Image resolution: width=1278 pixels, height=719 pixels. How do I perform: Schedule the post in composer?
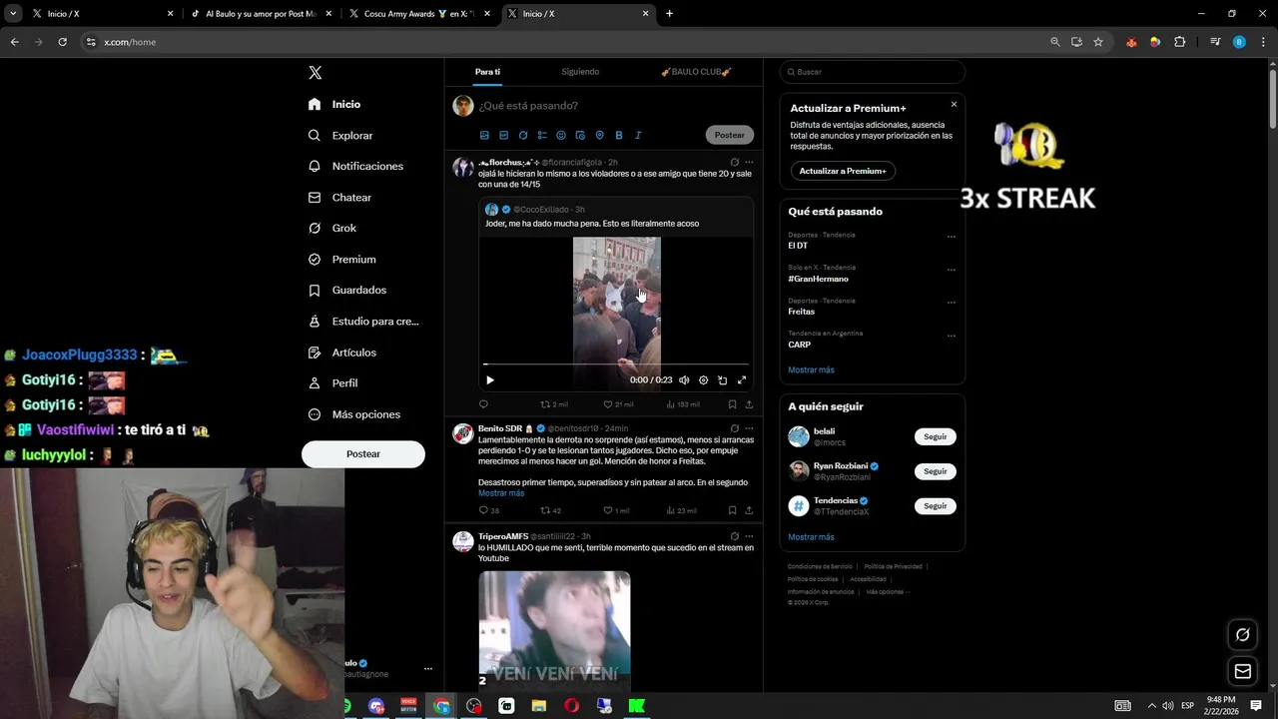point(580,135)
